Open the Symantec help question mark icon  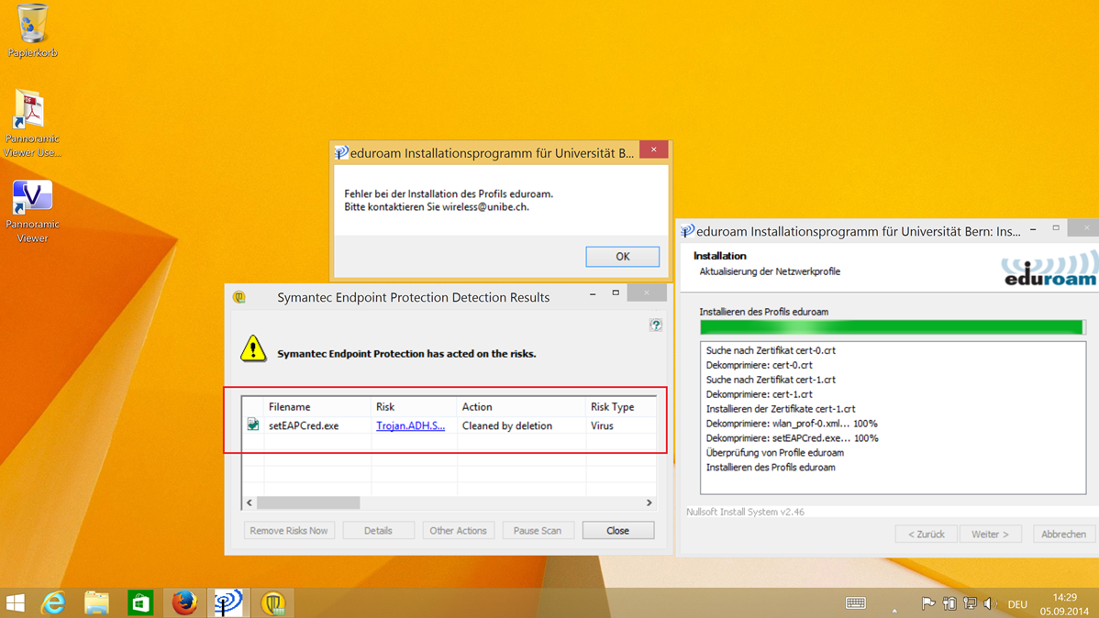[x=655, y=325]
